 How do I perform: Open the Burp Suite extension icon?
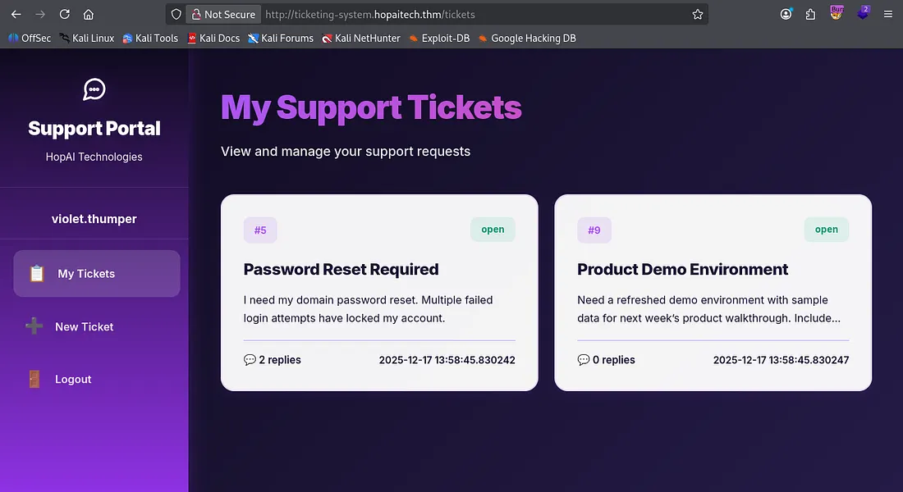point(837,13)
